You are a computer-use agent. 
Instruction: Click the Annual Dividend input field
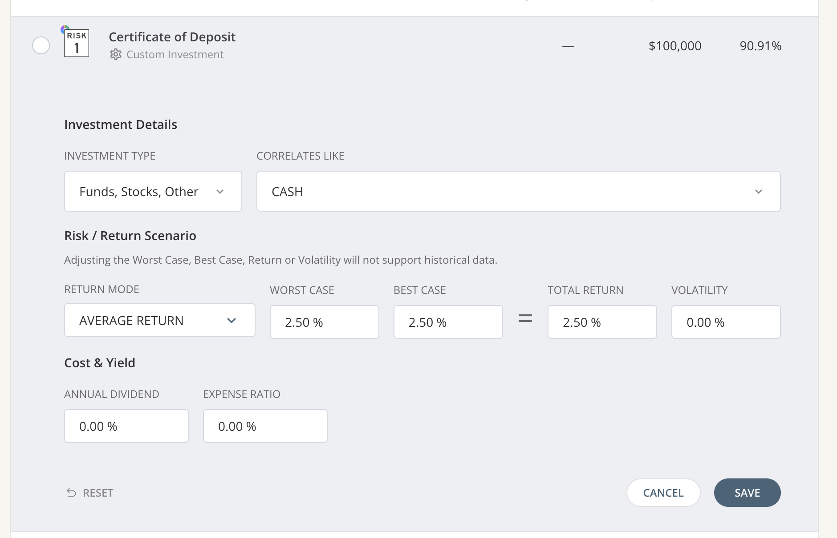(x=126, y=426)
